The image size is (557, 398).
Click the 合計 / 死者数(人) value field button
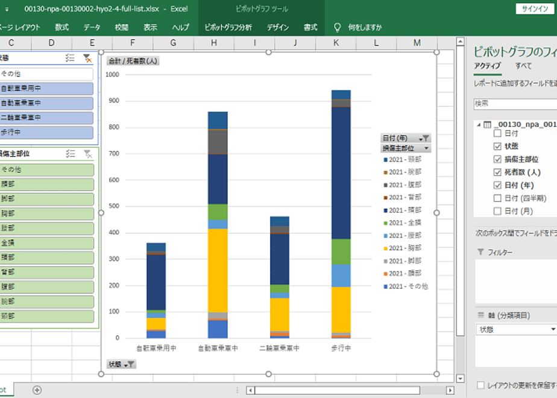point(133,61)
